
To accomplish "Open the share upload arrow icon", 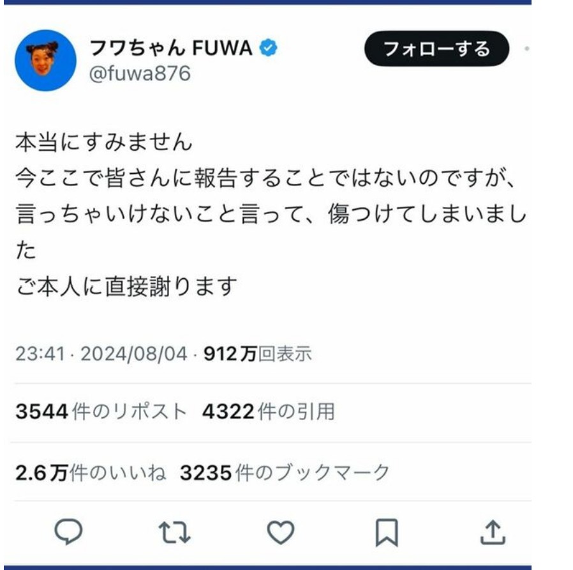I will click(493, 532).
